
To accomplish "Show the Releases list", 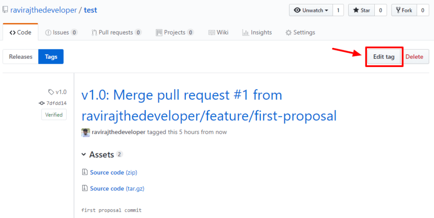I will tap(21, 57).
